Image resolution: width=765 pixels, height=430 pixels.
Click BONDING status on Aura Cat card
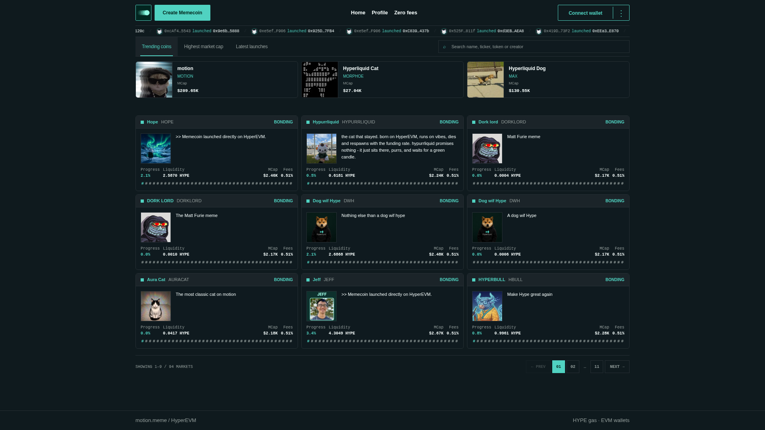(283, 280)
